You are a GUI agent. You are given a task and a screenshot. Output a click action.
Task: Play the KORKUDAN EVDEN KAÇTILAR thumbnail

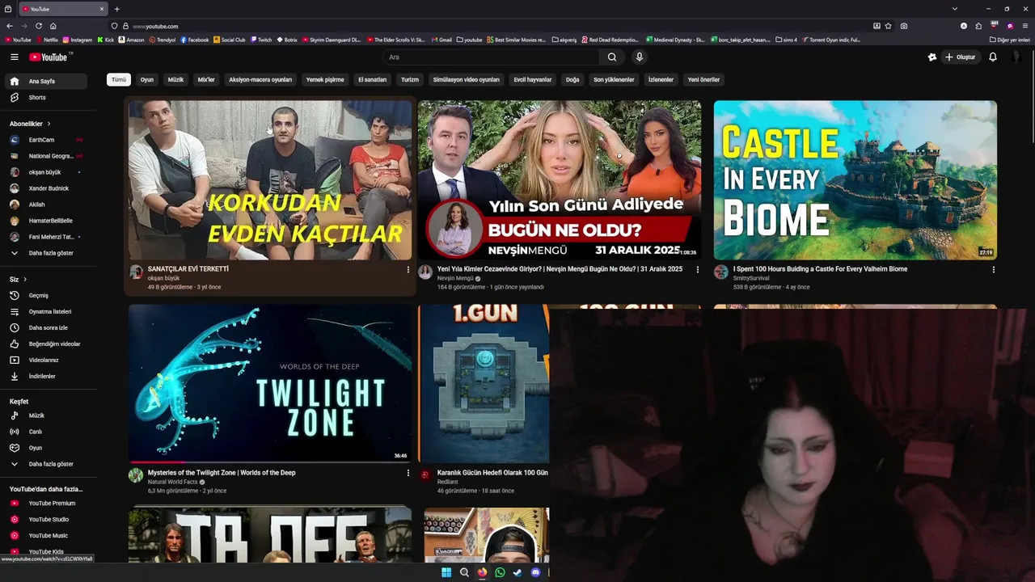click(270, 179)
